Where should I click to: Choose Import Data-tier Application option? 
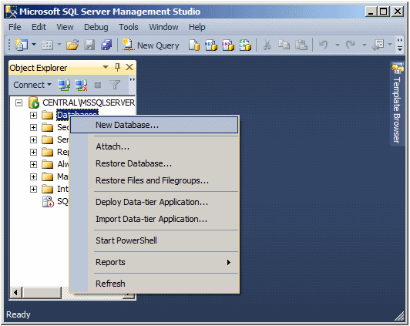154,219
